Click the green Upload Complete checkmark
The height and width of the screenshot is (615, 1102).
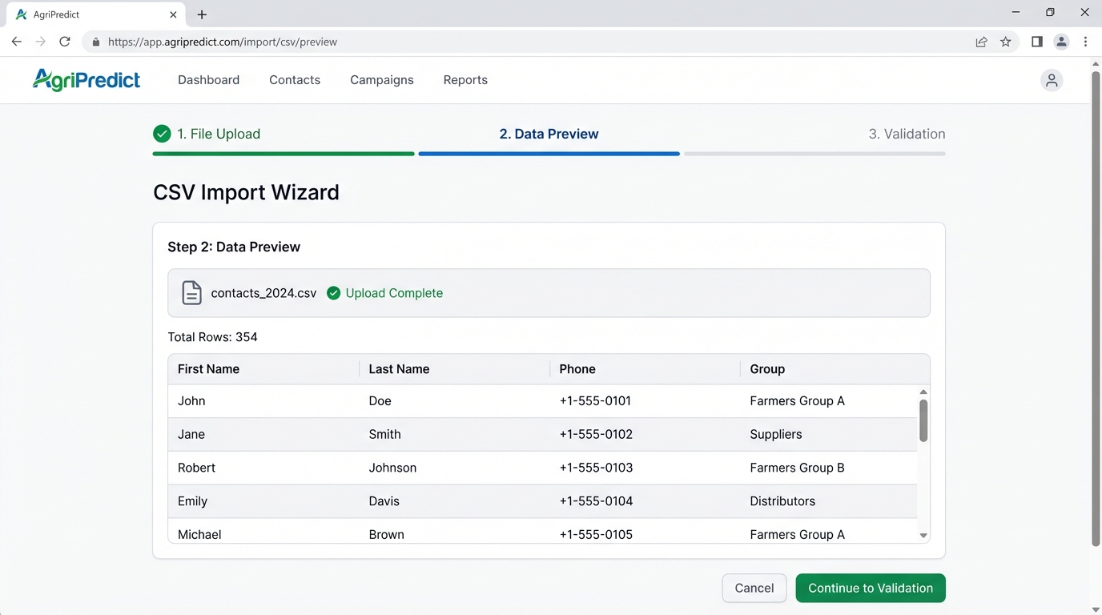[x=333, y=293]
